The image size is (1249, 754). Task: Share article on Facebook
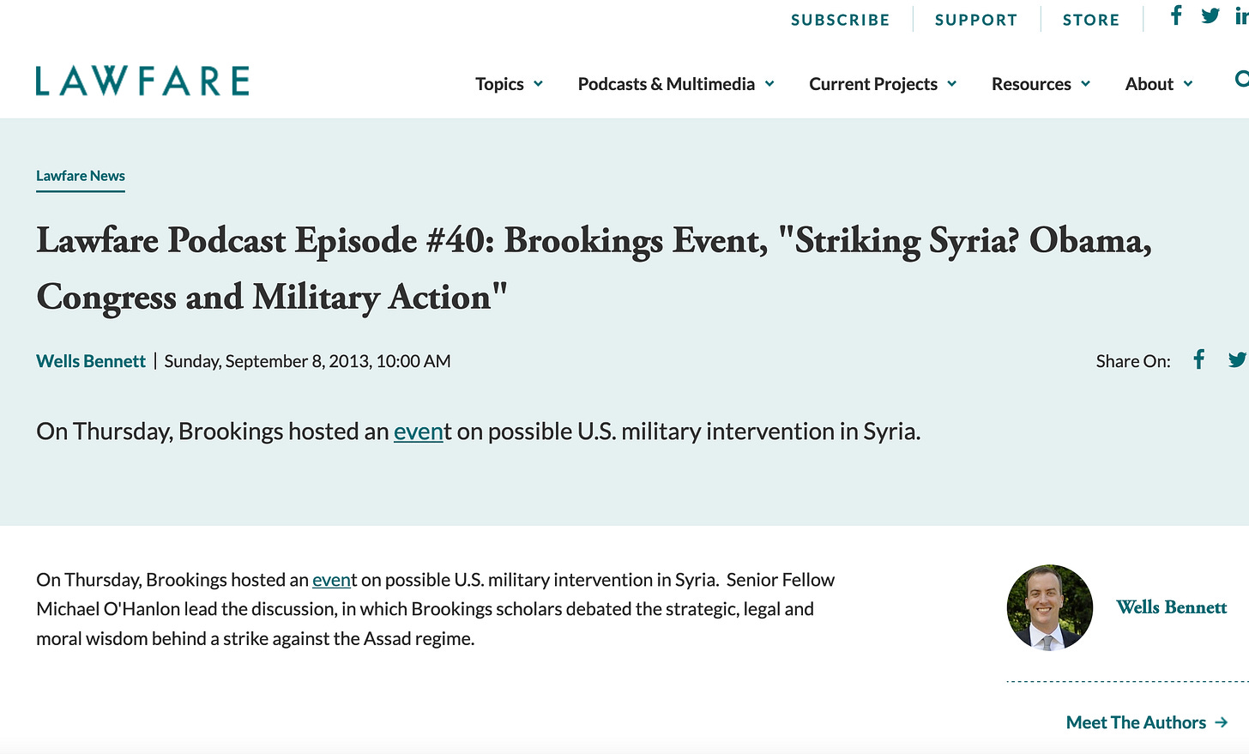coord(1198,359)
